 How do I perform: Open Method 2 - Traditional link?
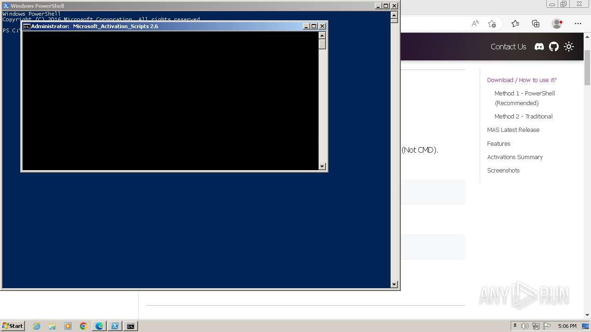pyautogui.click(x=524, y=116)
